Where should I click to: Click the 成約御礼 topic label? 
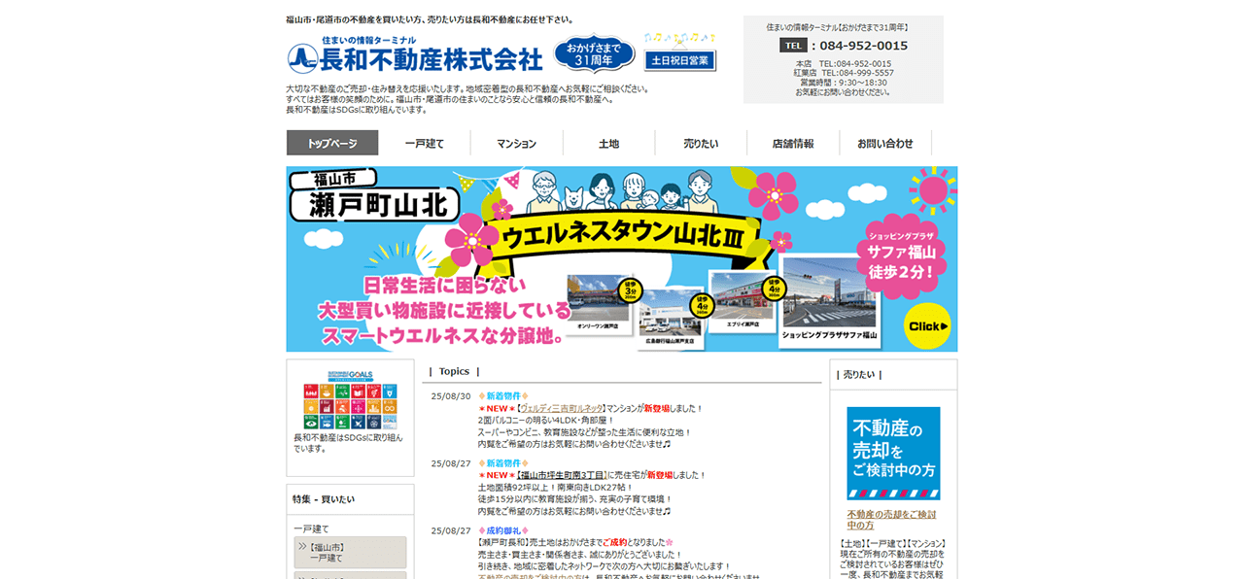(x=503, y=530)
